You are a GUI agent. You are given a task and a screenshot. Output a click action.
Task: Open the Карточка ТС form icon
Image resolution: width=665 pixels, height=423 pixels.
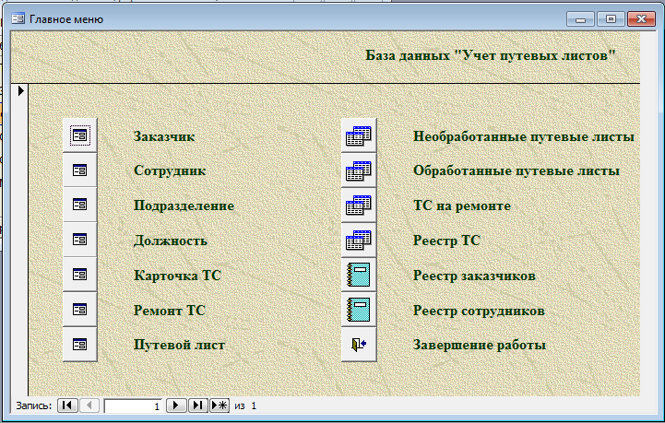tap(79, 275)
